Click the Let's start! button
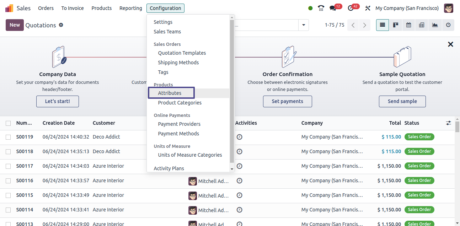This screenshot has width=460, height=226. coord(58,101)
